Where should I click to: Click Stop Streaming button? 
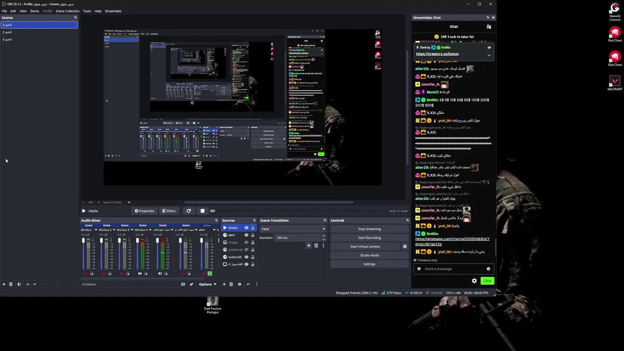(370, 229)
